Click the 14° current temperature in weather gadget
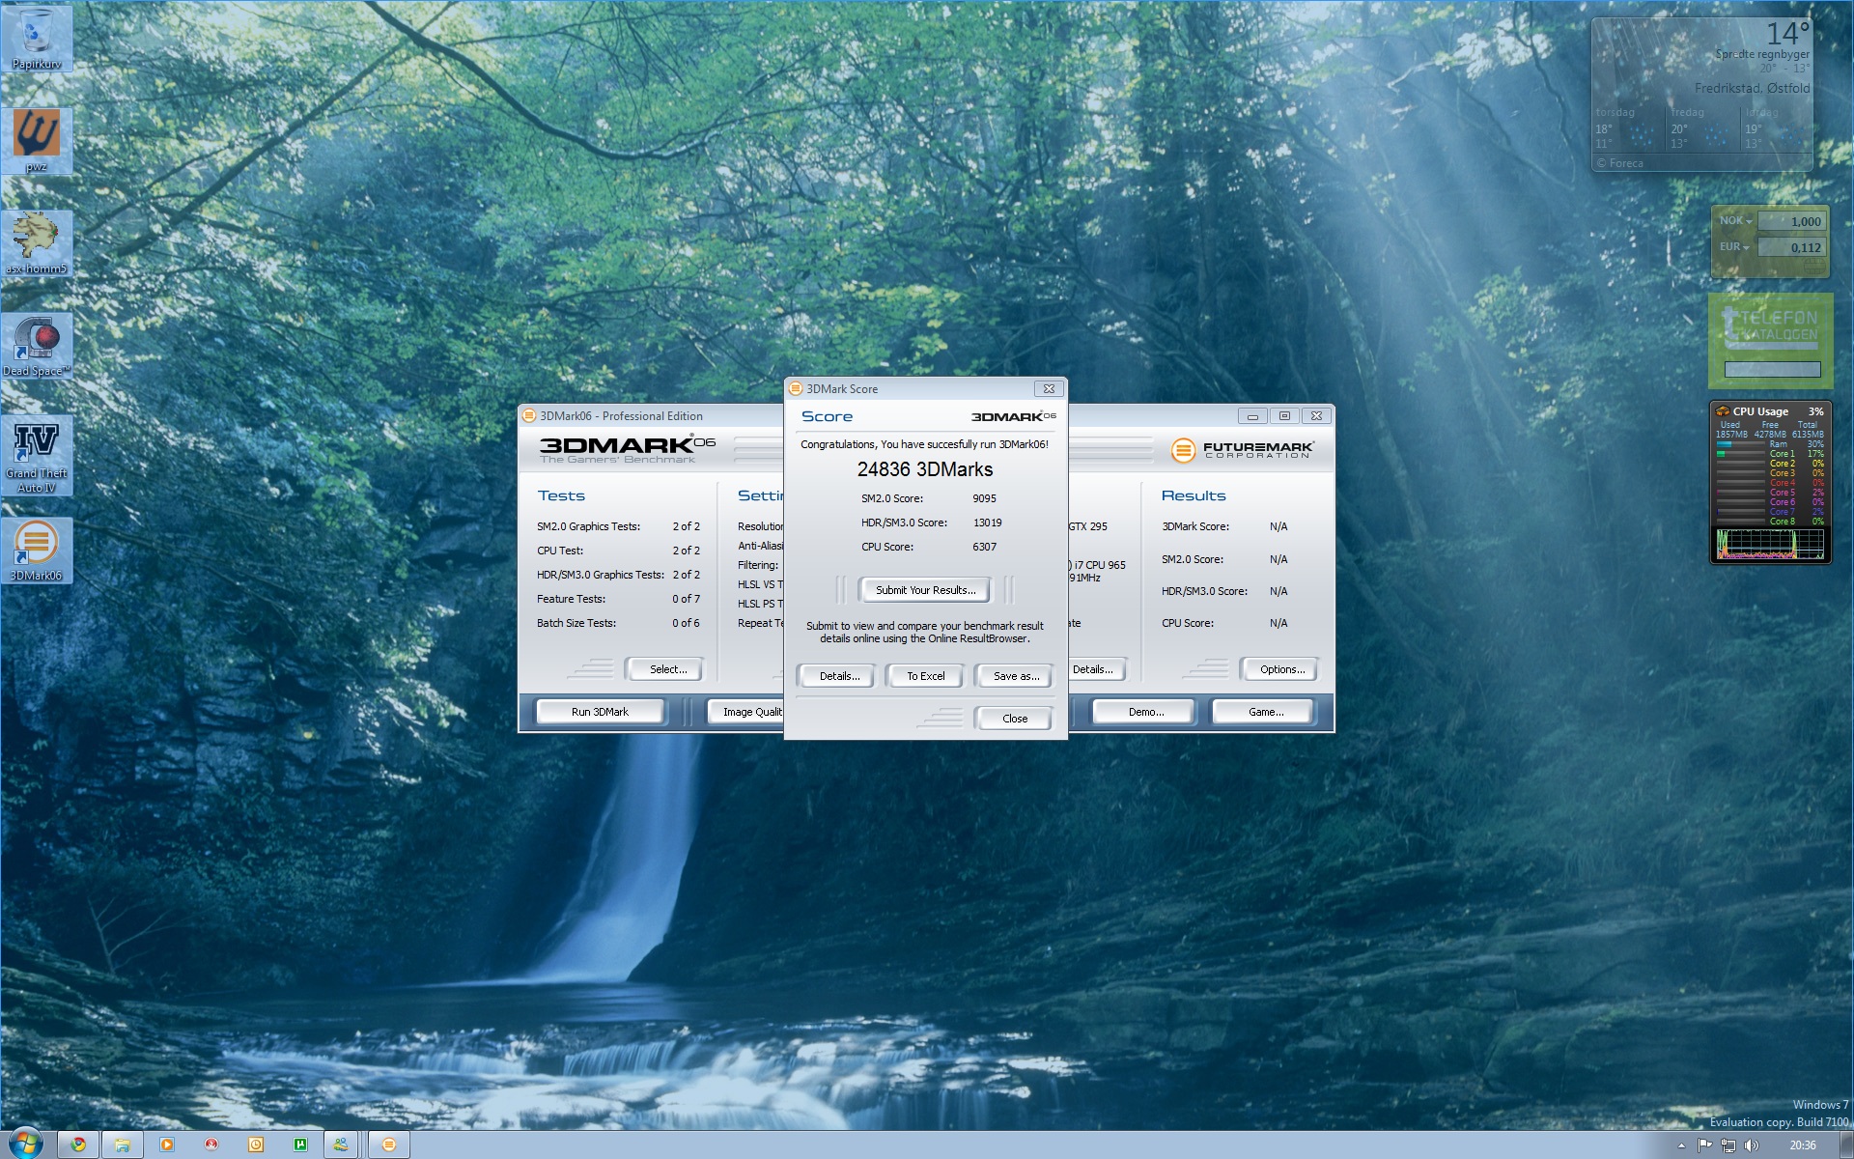The image size is (1854, 1159). [x=1787, y=34]
